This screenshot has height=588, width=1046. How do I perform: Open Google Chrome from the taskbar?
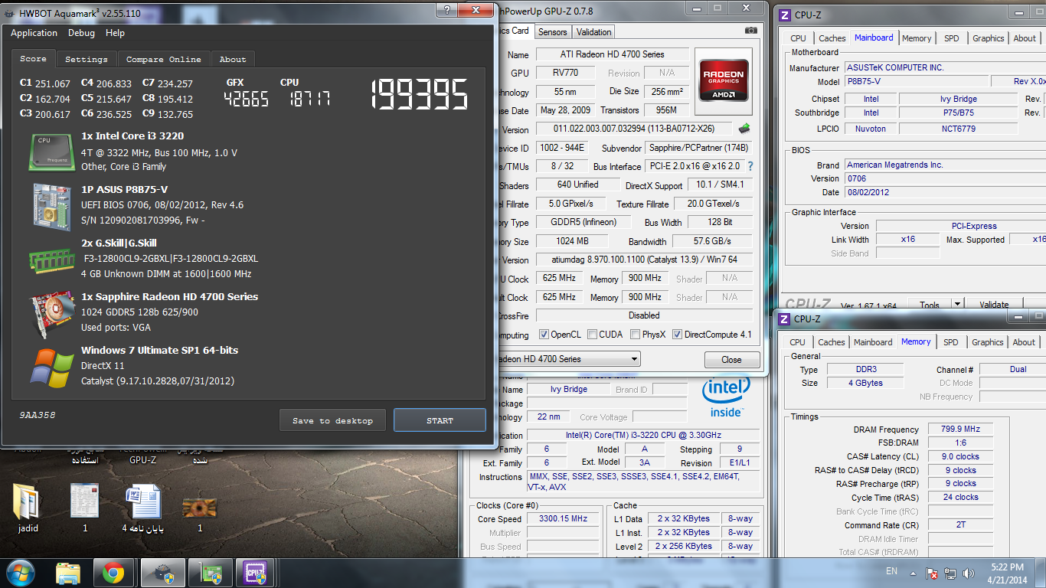pos(114,573)
